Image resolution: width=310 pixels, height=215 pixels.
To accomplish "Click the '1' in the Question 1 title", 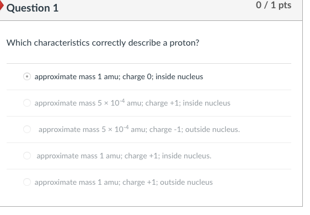I will [x=56, y=8].
